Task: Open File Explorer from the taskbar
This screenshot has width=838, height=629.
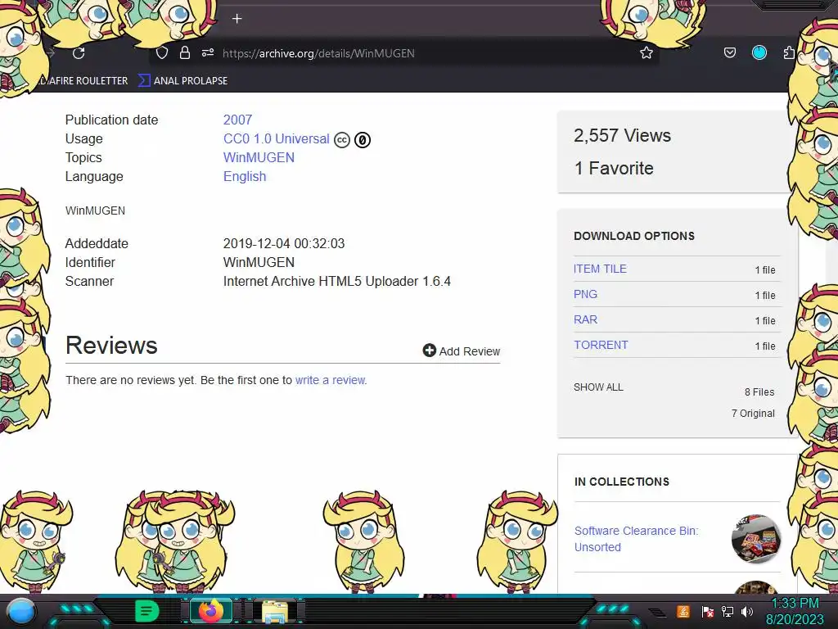Action: [x=275, y=611]
